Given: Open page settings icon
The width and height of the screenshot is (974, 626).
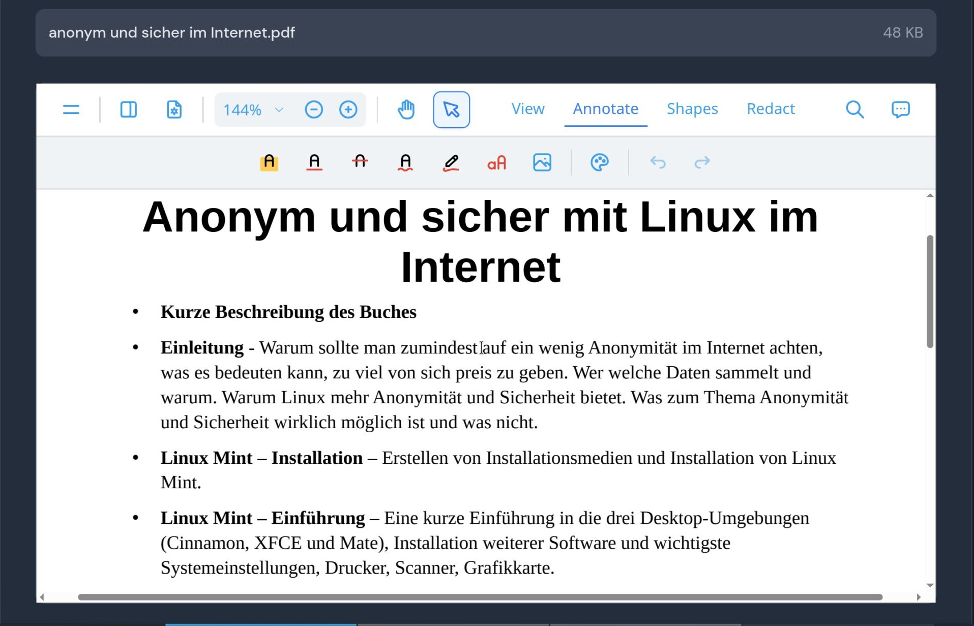Looking at the screenshot, I should (174, 109).
